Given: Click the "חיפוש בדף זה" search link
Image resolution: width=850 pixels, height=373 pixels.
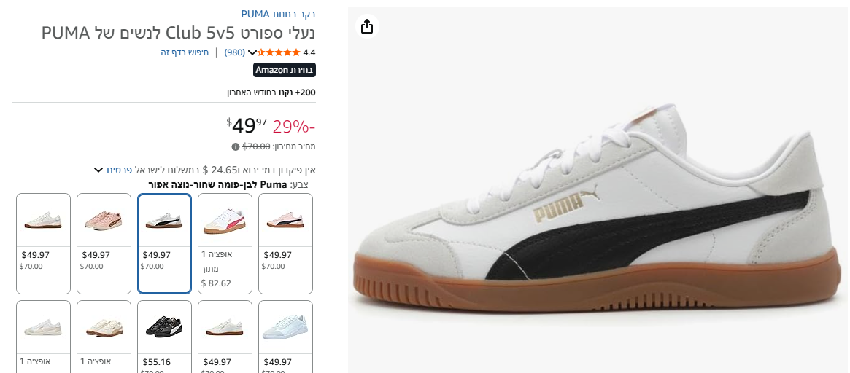Looking at the screenshot, I should click(185, 52).
